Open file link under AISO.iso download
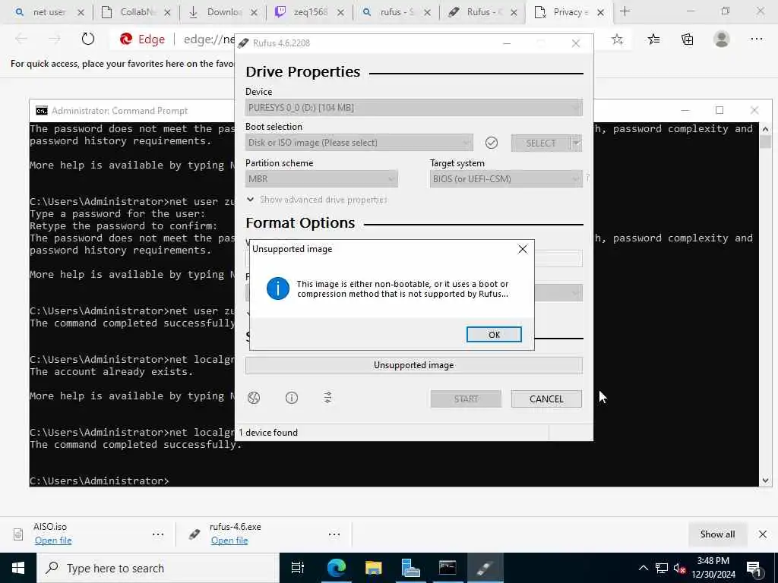The width and height of the screenshot is (778, 583). click(x=53, y=540)
